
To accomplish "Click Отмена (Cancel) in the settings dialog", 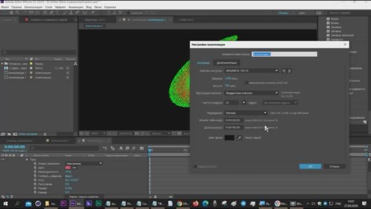I will (334, 167).
